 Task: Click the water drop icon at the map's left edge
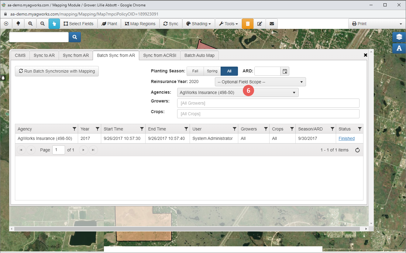click(3, 78)
